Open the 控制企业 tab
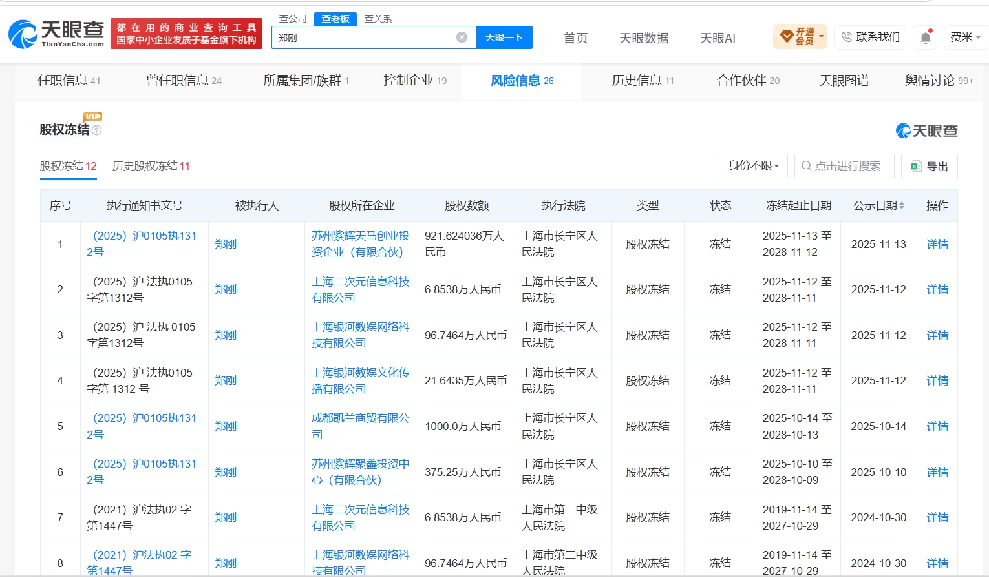The width and height of the screenshot is (989, 578). tap(415, 81)
